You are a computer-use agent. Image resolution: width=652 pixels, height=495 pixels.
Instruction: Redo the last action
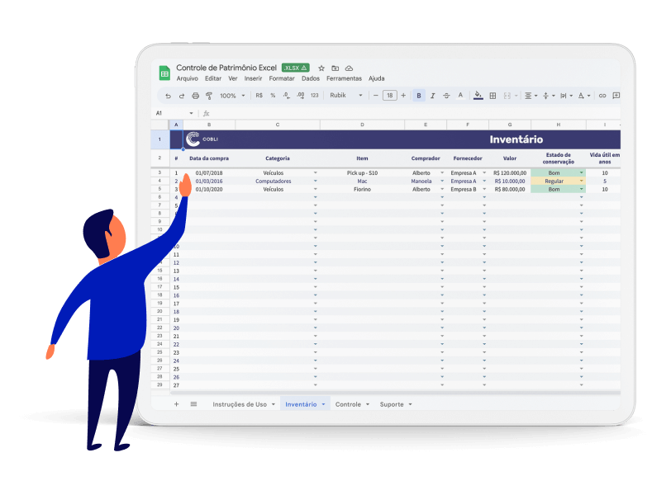[x=182, y=96]
